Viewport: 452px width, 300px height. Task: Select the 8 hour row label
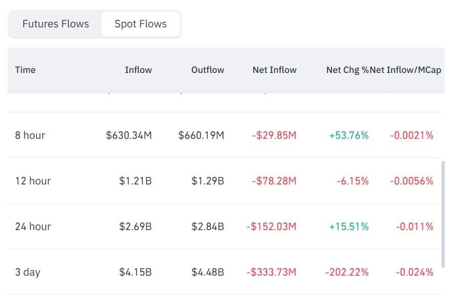pos(30,135)
